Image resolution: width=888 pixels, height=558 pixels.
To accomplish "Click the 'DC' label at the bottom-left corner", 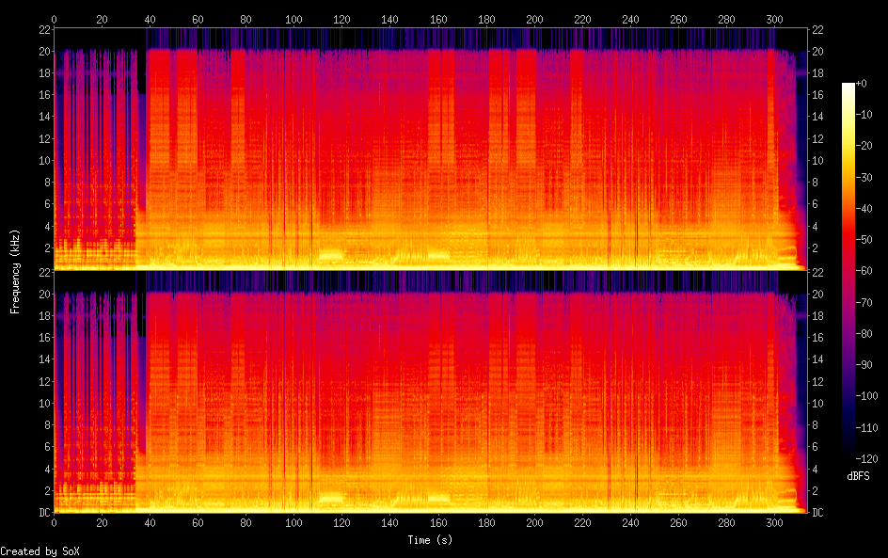I will tap(43, 513).
